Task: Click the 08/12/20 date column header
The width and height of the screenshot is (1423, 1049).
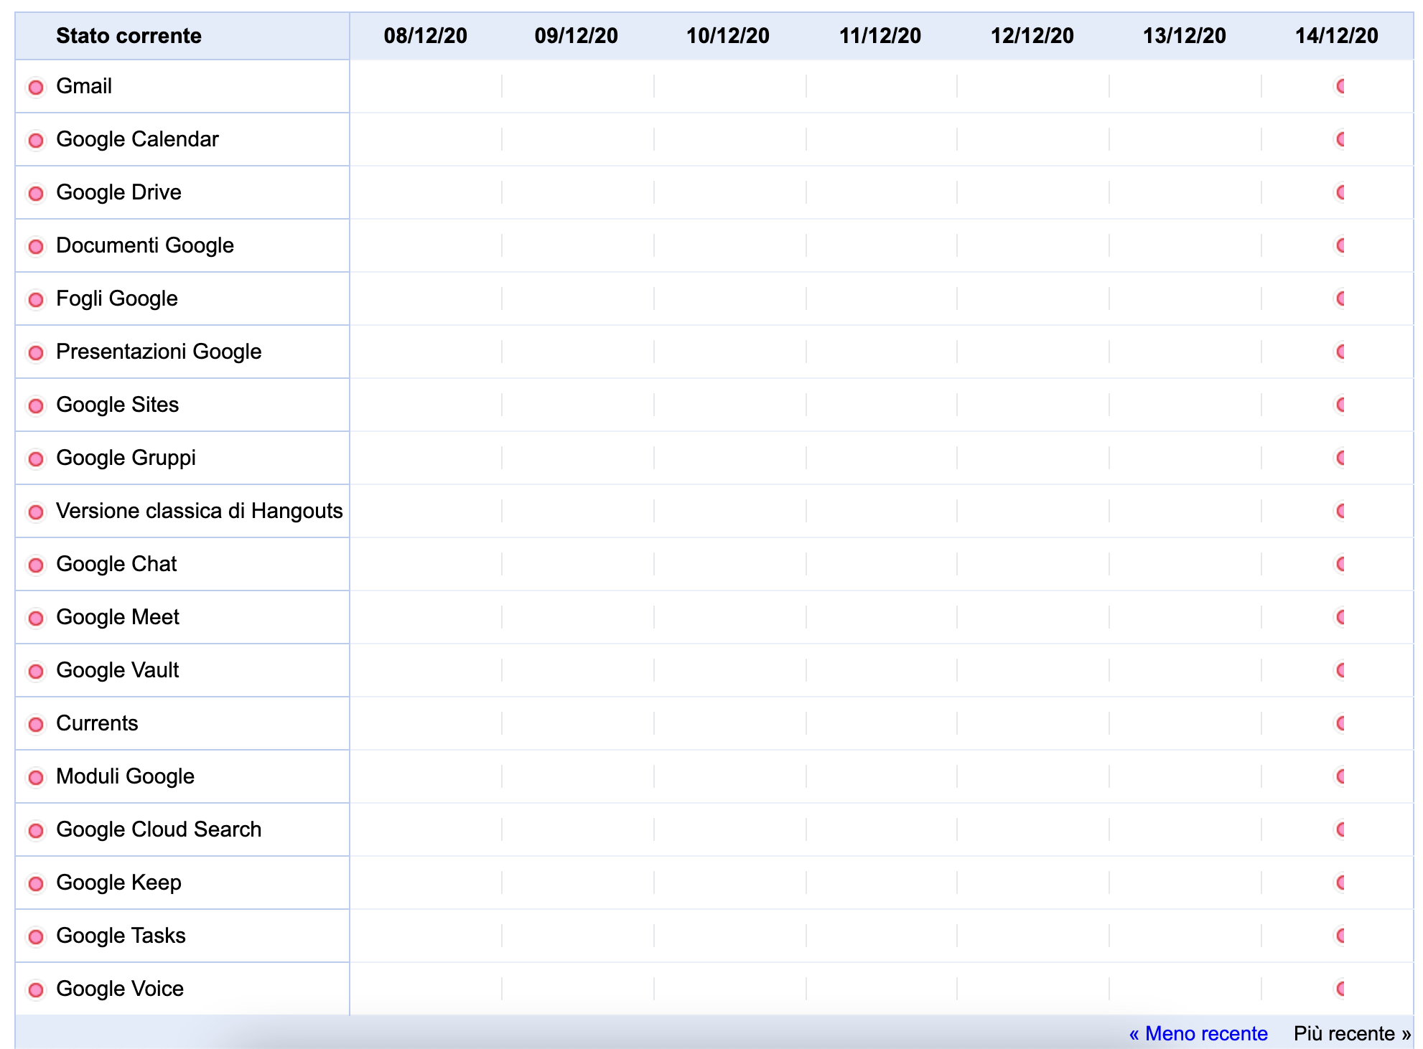Action: tap(425, 36)
